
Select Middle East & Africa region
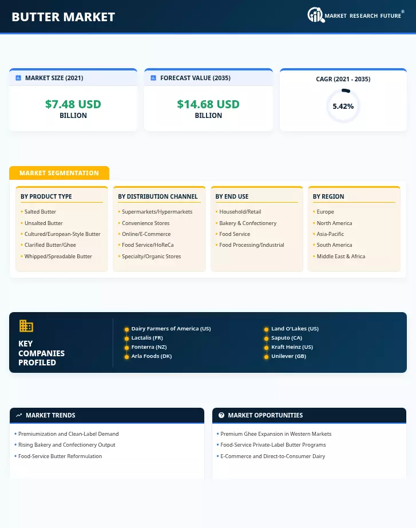341,256
